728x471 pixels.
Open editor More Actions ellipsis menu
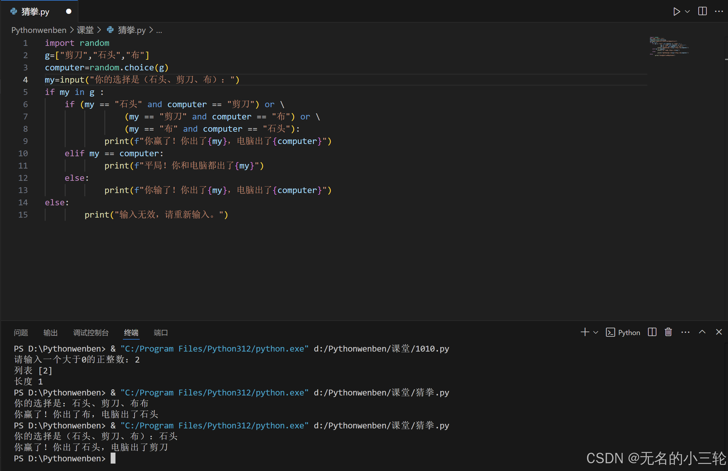coord(719,11)
